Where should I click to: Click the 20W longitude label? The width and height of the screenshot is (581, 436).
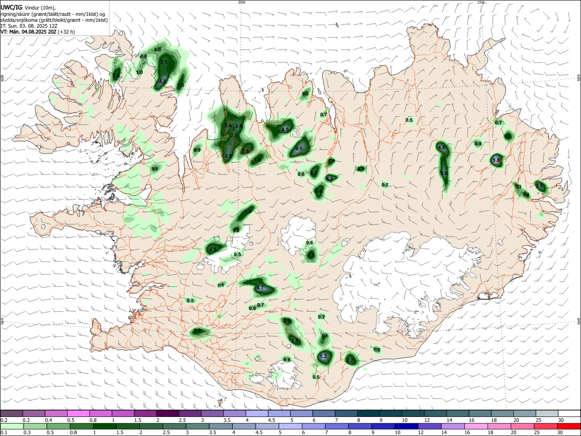(241, 2)
